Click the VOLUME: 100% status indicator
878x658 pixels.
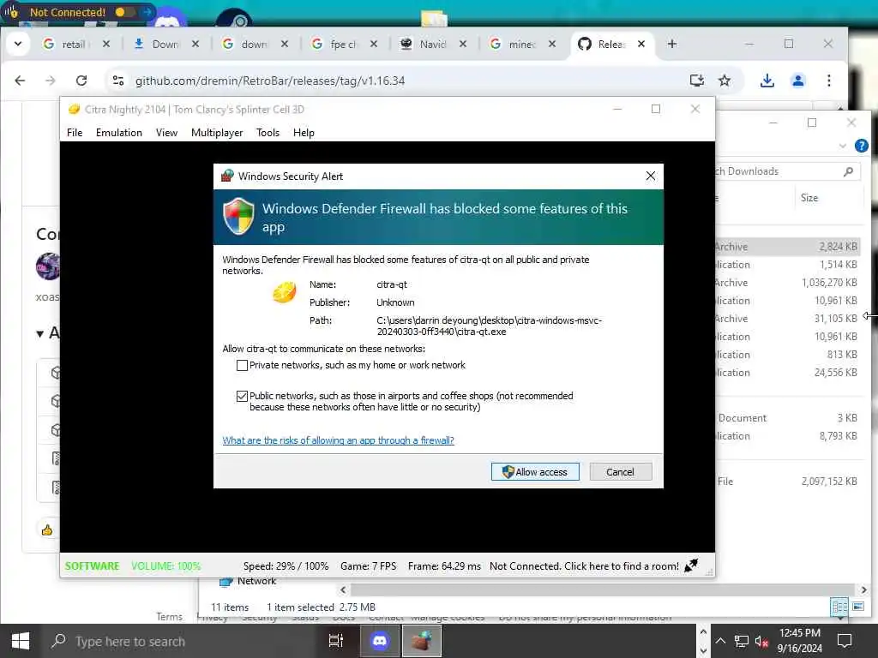tap(165, 566)
